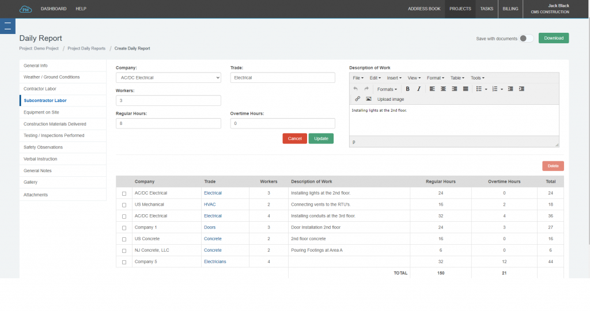Open Electricians trade link
Image resolution: width=590 pixels, height=311 pixels.
click(215, 261)
